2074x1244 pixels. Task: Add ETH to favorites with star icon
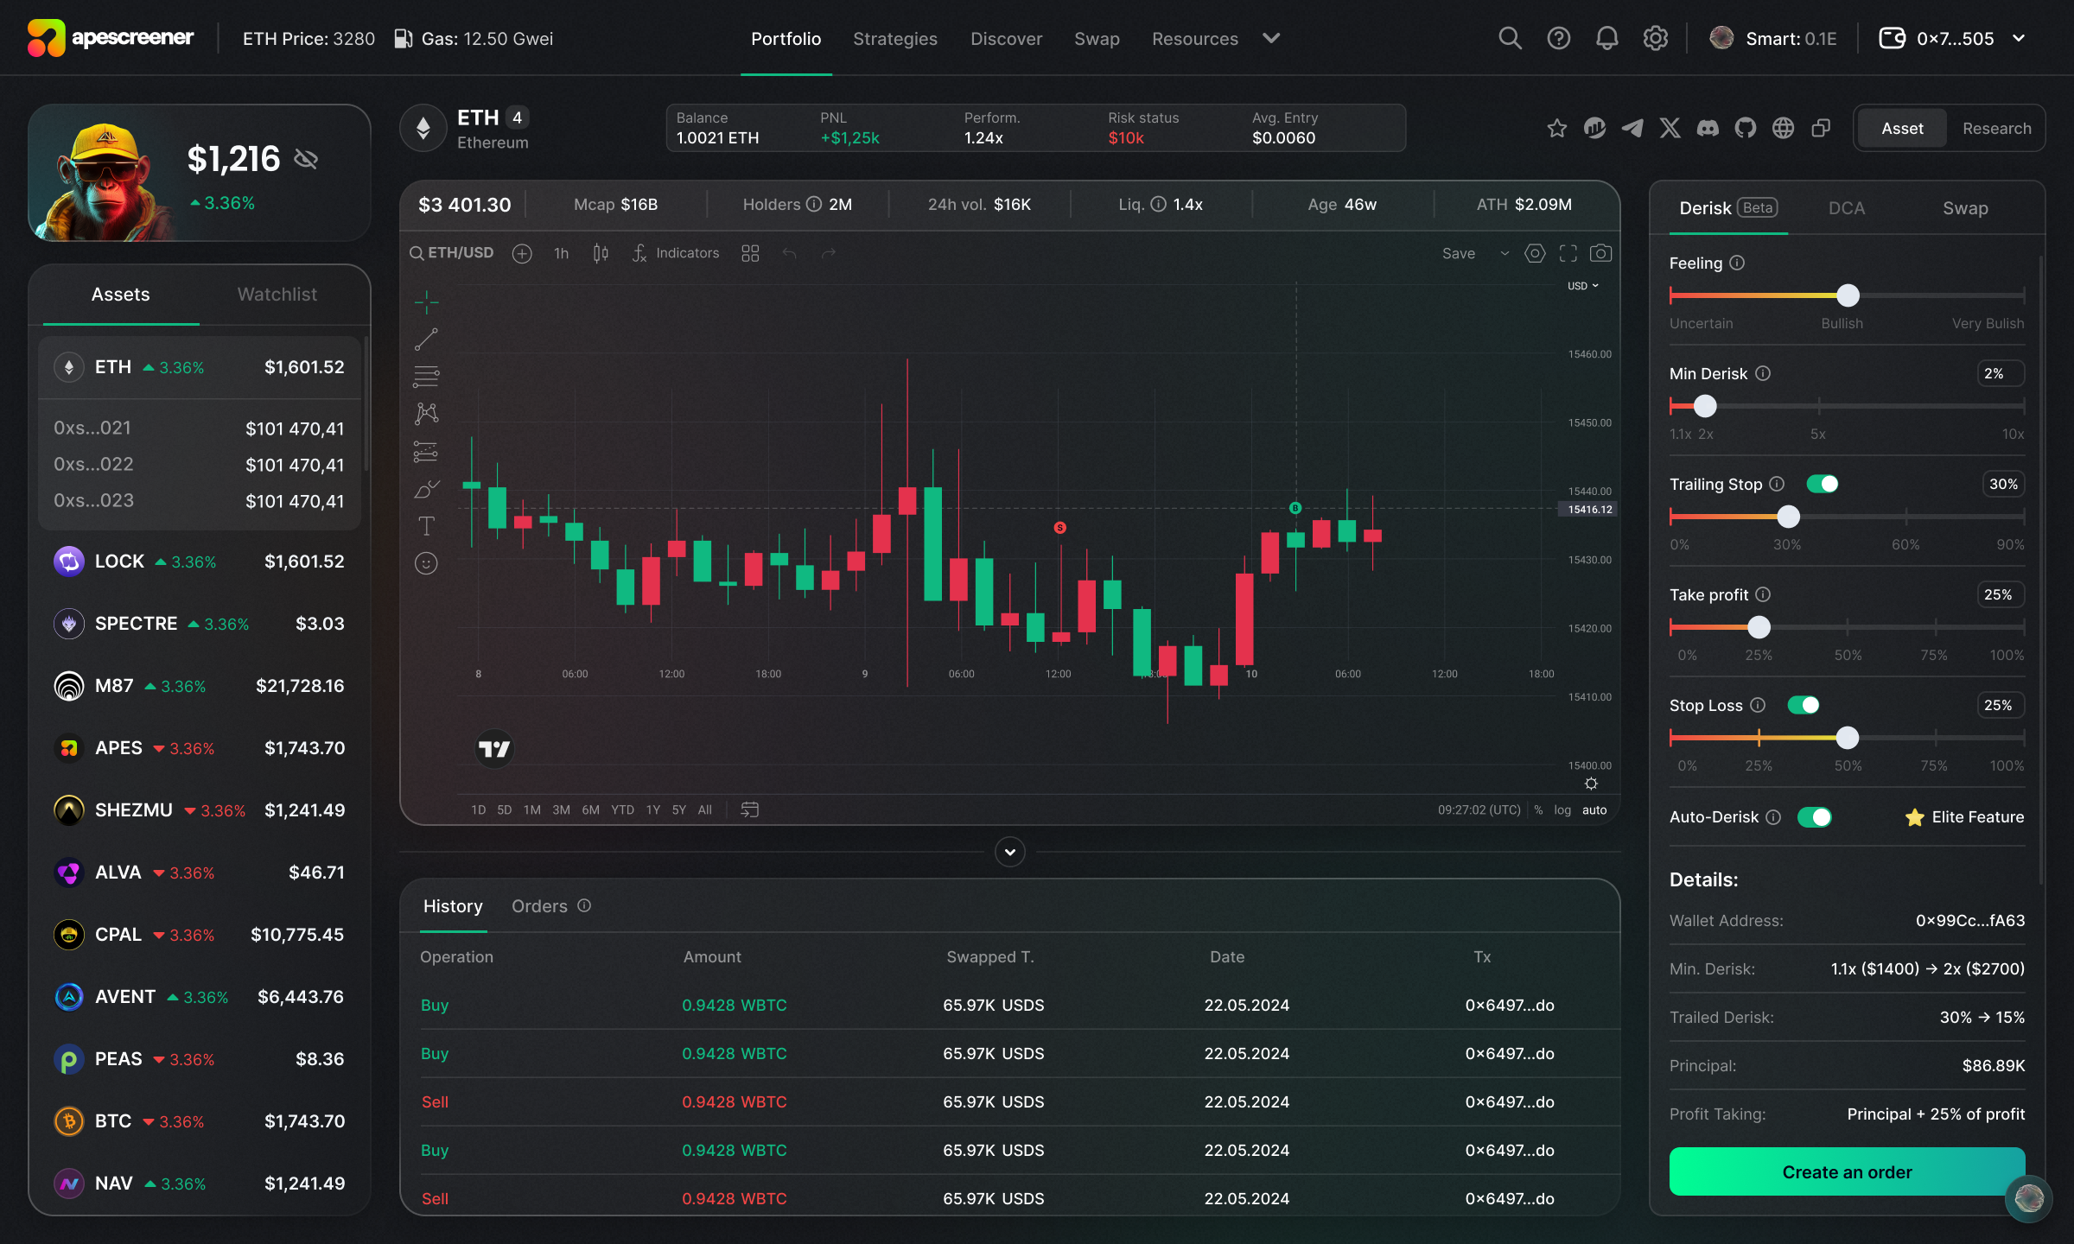coord(1557,129)
